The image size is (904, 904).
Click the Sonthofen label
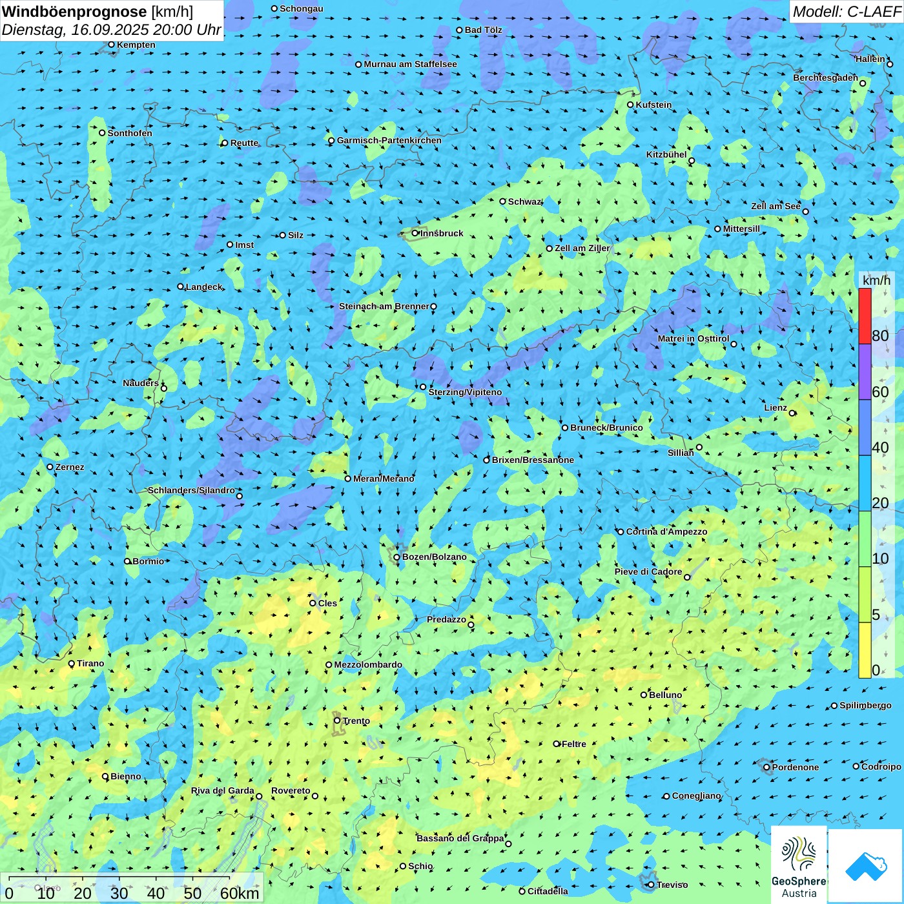click(130, 133)
